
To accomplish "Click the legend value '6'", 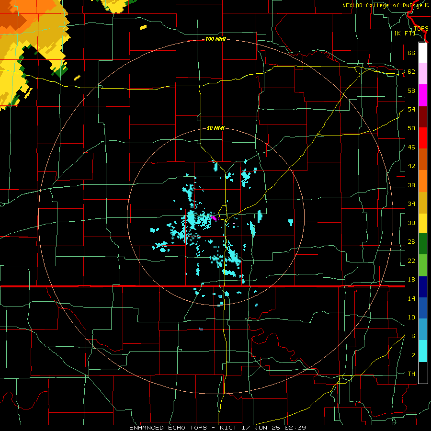I will (x=413, y=336).
